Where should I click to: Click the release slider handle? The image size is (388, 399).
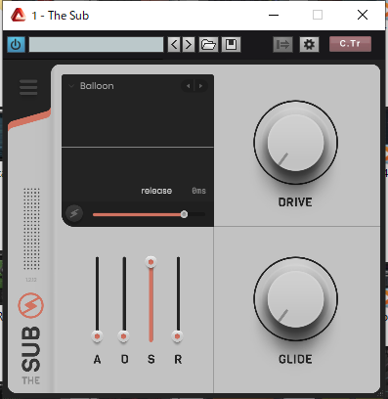184,214
